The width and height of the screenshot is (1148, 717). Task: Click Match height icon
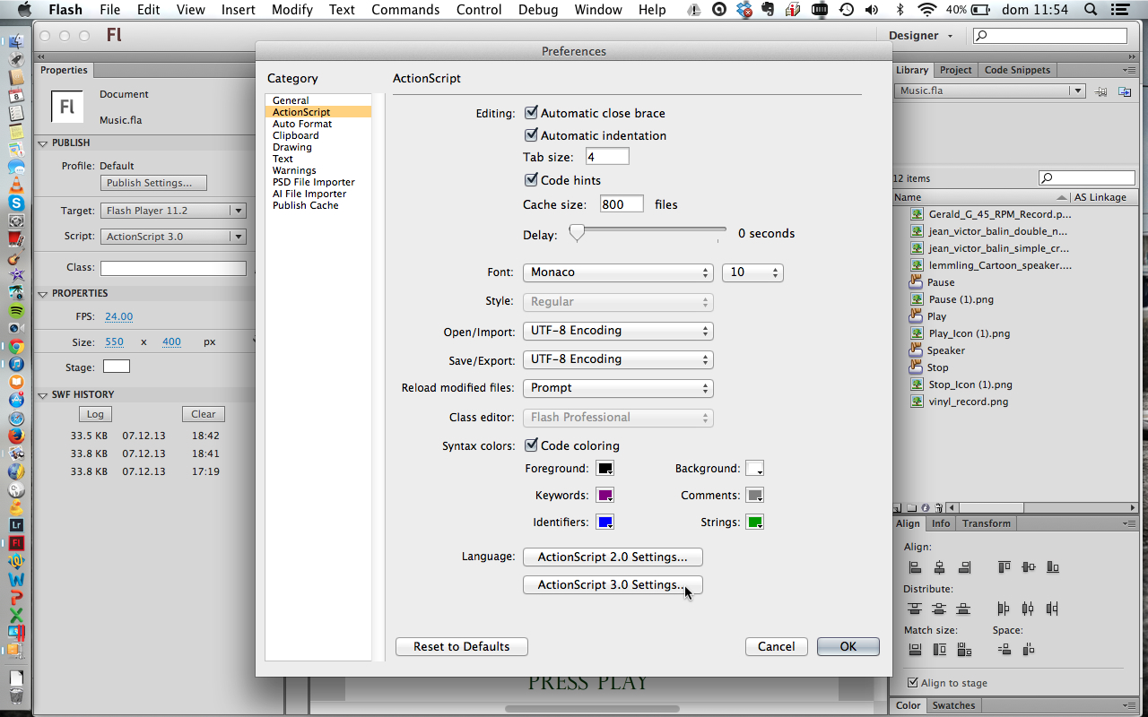pyautogui.click(x=939, y=650)
